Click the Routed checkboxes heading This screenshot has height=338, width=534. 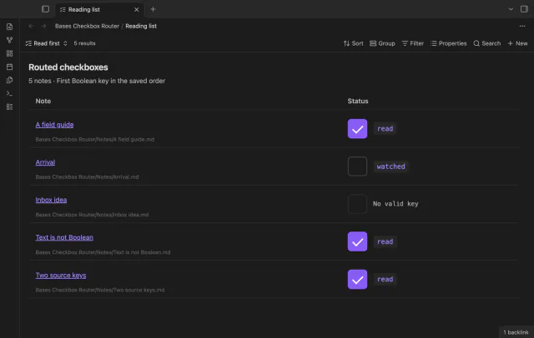pos(68,67)
